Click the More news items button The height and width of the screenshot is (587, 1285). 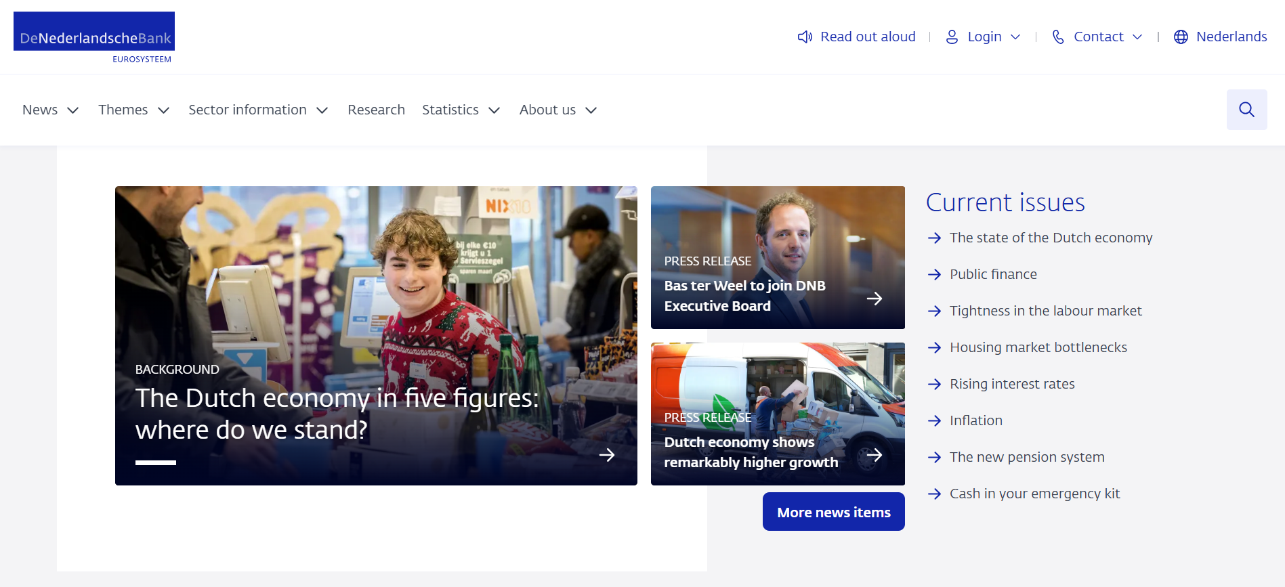833,512
